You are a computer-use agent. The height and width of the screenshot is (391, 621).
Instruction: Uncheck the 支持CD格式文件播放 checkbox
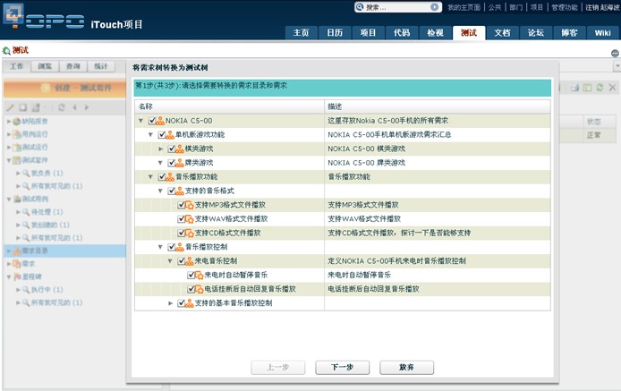click(x=182, y=233)
